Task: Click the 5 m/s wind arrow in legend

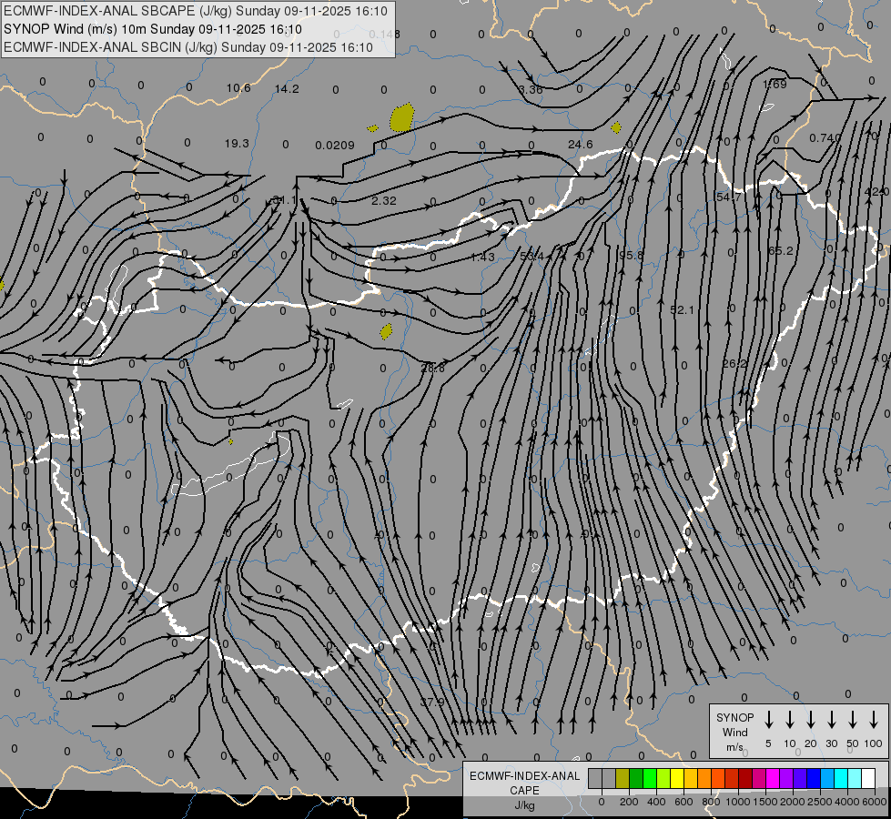Action: pos(768,720)
